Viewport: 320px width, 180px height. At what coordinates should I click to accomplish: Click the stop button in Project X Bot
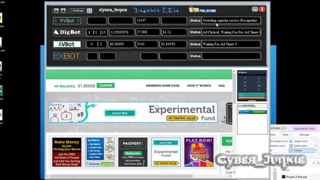point(63,10)
